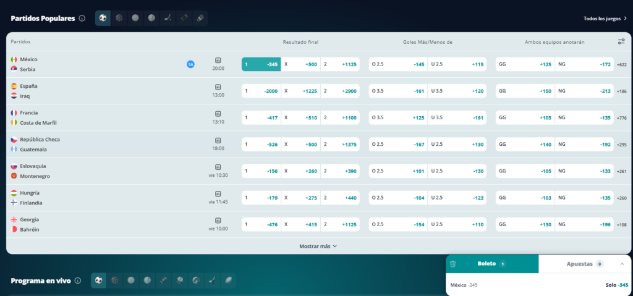Select the soccer icon in Partidos Populares

tap(103, 18)
